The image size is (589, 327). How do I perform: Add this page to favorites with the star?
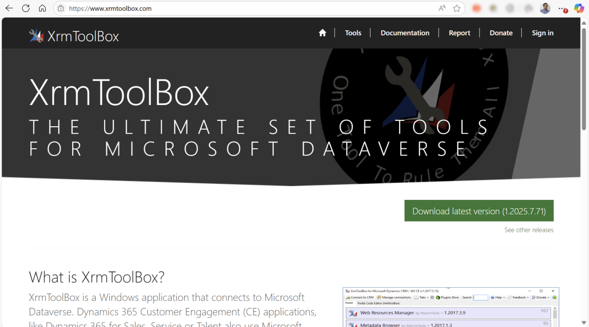pyautogui.click(x=457, y=8)
